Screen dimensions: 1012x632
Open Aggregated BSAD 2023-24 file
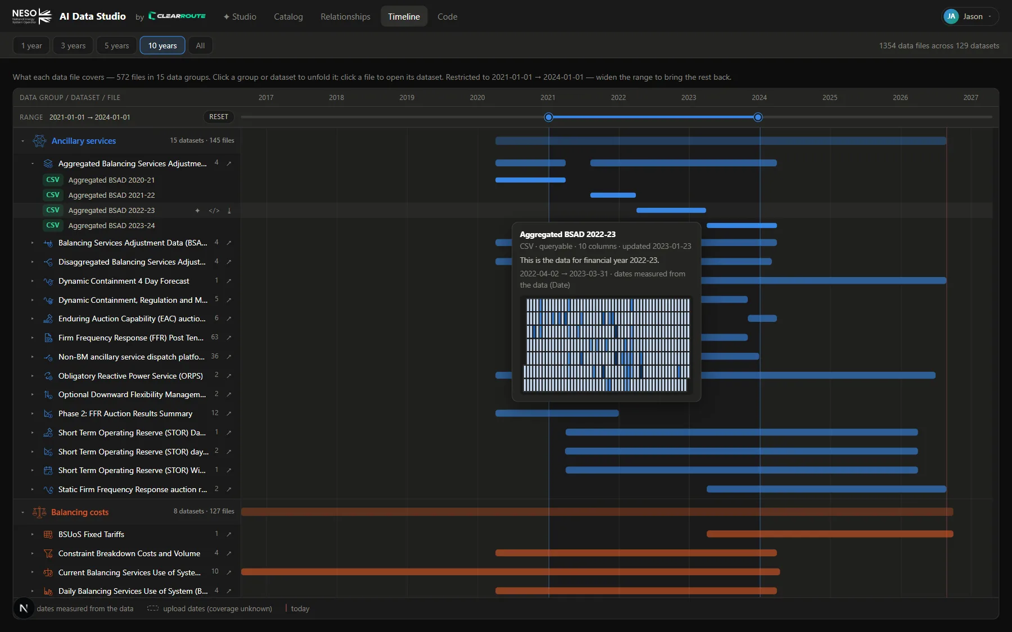pos(112,225)
